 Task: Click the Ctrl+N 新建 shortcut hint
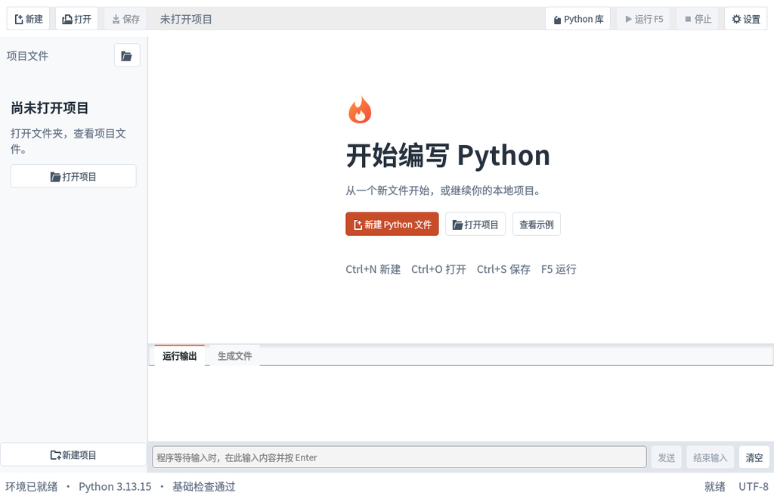[373, 269]
